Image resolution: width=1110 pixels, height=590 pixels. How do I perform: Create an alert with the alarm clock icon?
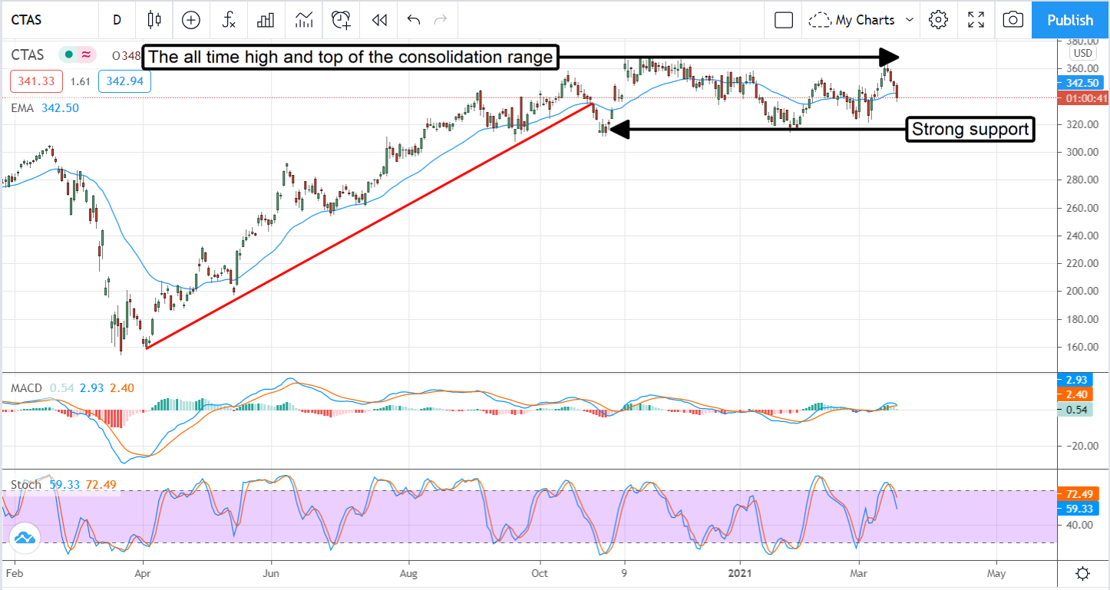341,20
